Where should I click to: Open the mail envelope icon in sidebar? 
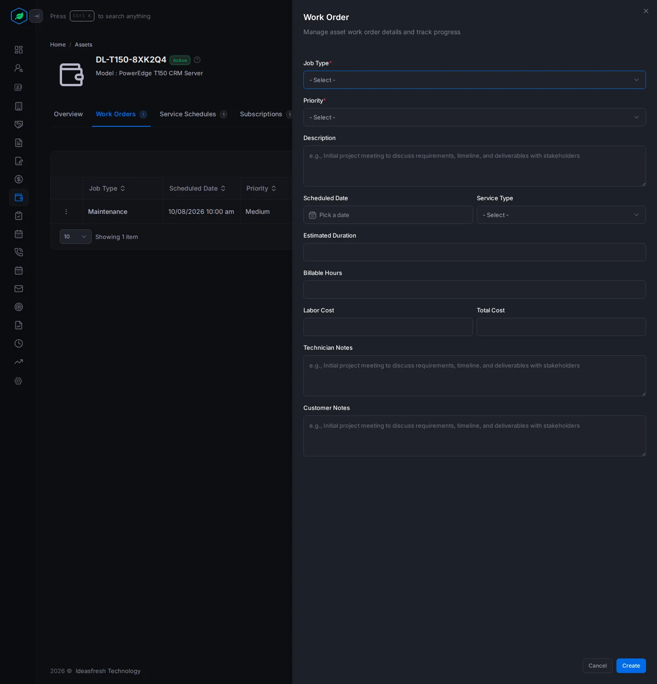click(x=19, y=289)
